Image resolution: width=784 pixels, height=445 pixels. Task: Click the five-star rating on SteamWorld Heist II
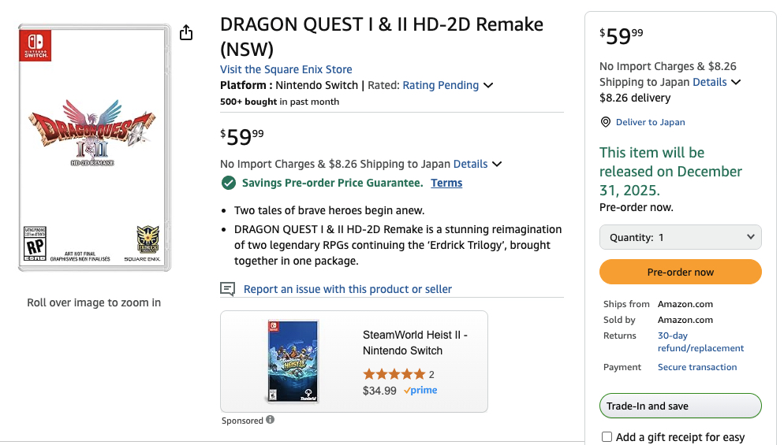point(394,374)
